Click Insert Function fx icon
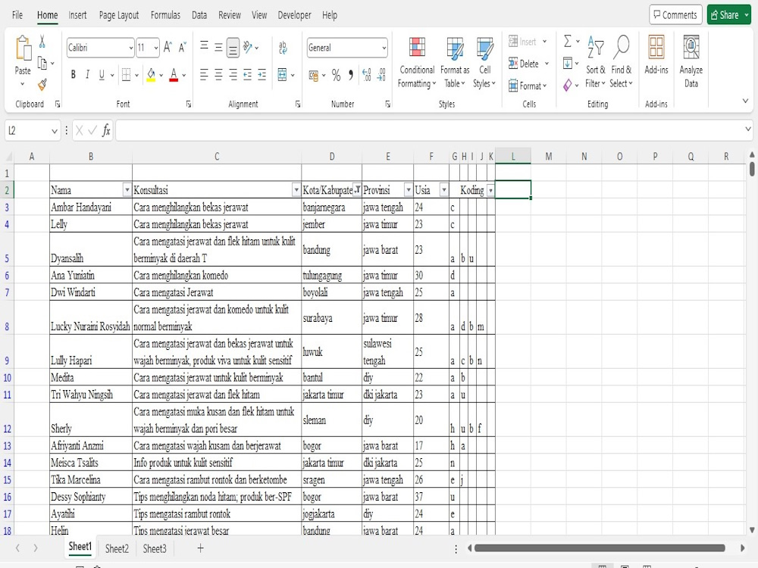758x568 pixels. tap(106, 130)
